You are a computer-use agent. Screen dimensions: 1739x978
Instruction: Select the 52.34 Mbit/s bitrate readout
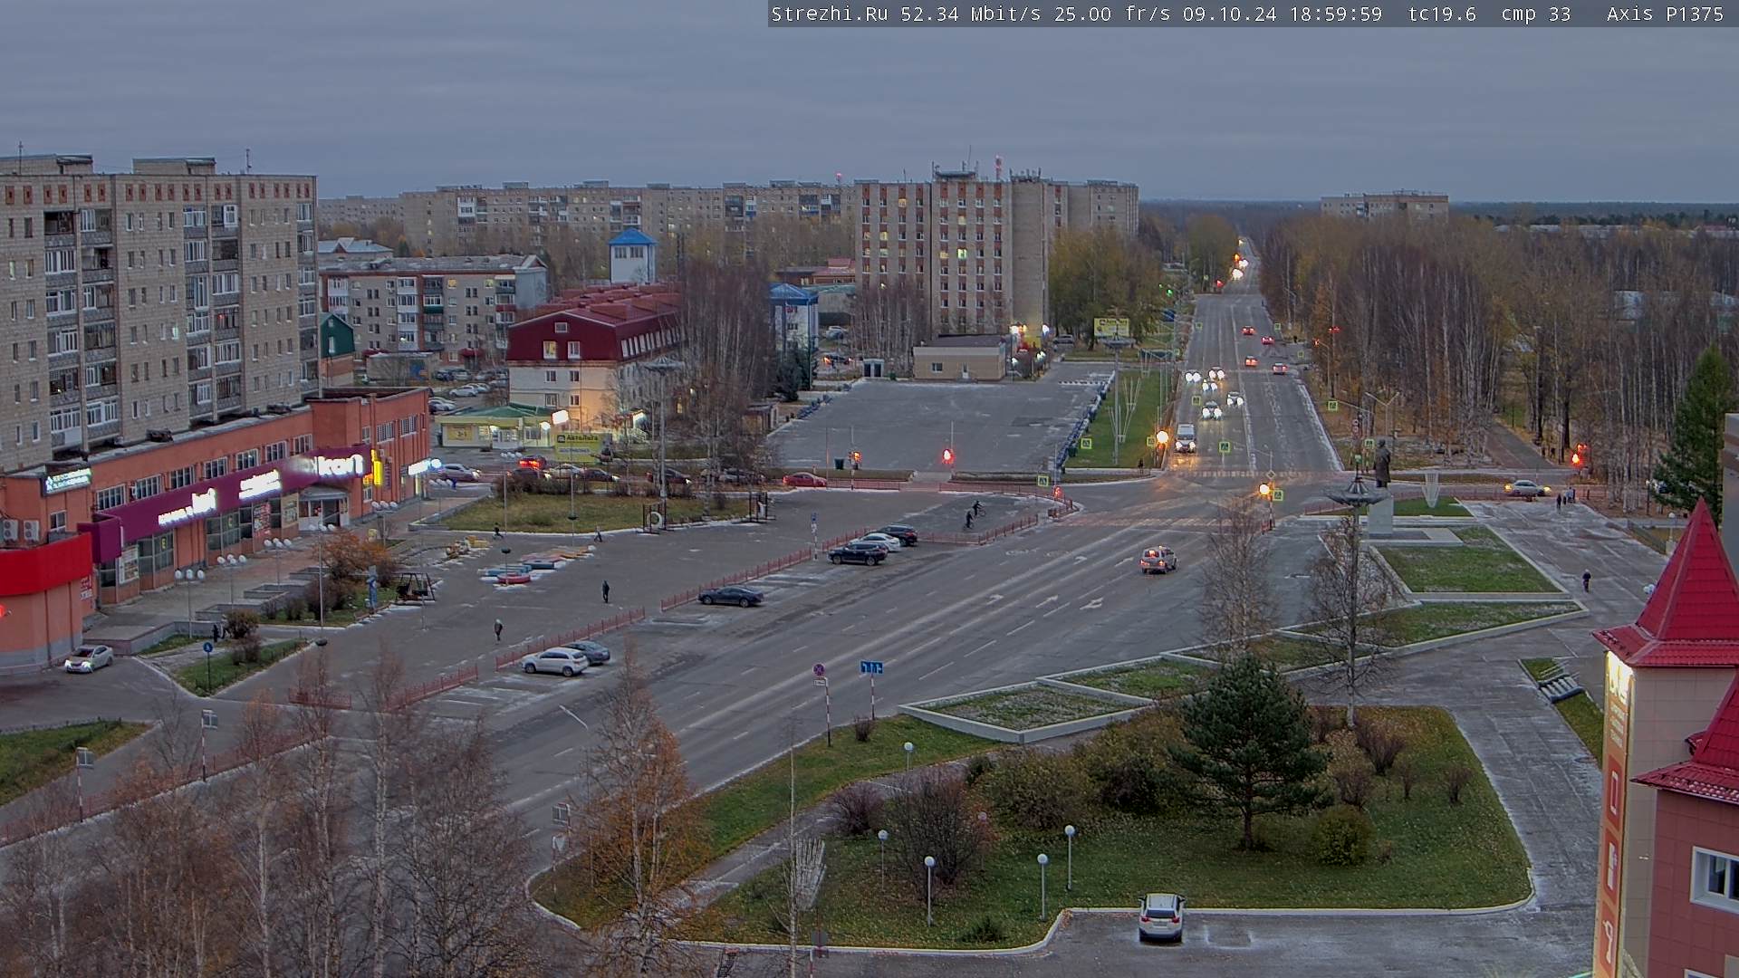(x=969, y=14)
